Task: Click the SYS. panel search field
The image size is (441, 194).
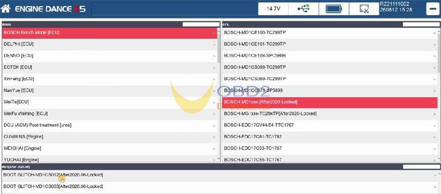Action: (x=421, y=24)
